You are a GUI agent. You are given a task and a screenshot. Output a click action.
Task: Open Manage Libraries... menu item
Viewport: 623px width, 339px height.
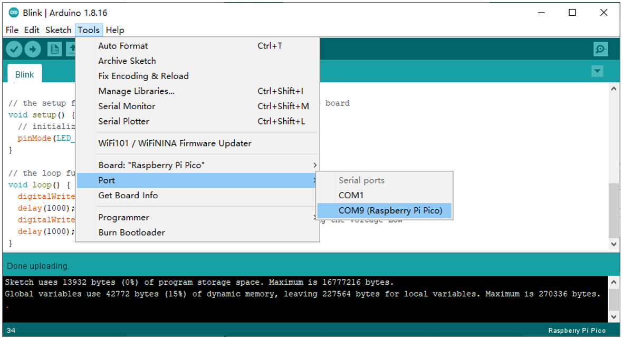pos(198,91)
